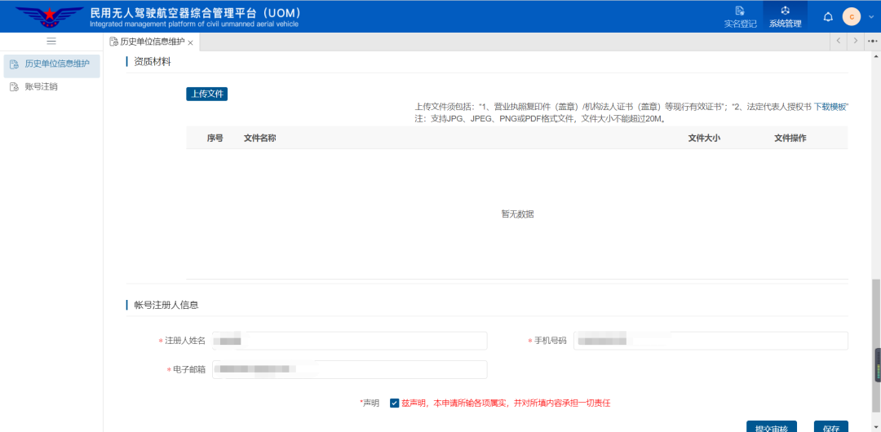Open the tab options ellipsis menu
The height and width of the screenshot is (432, 881).
(873, 41)
